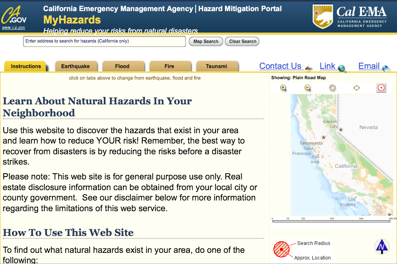
Task: Click the red Search Radius legend icon
Action: pos(281,249)
